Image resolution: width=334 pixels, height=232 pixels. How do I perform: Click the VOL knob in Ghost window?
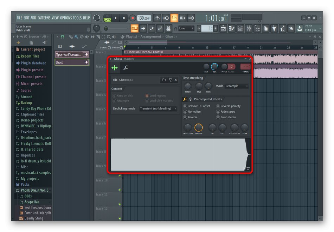click(214, 67)
